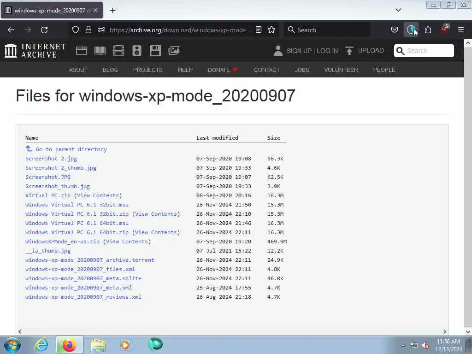Open the HELP menu item

tap(185, 70)
